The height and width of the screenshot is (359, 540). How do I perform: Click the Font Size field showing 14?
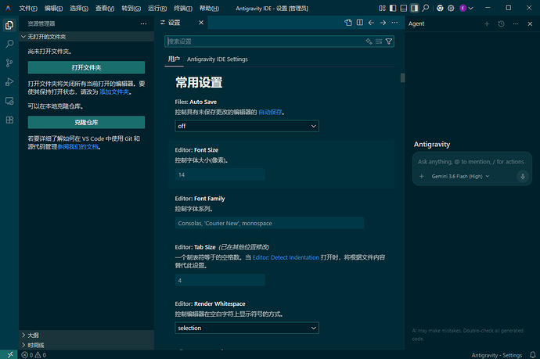coord(220,174)
